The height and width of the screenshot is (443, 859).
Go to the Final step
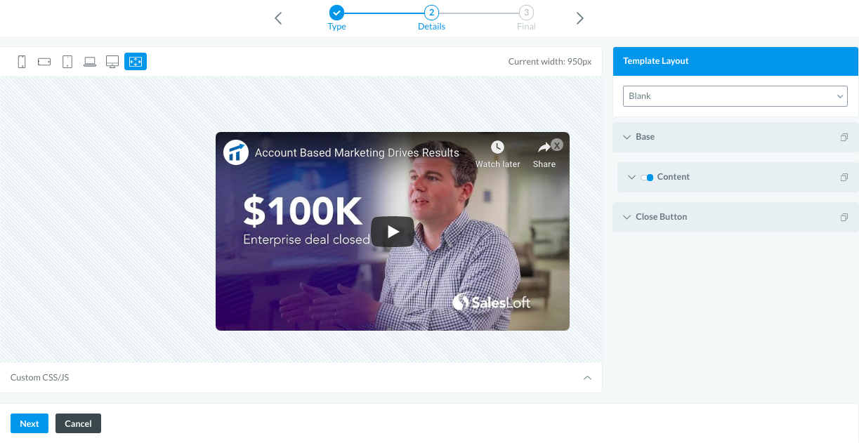[526, 18]
